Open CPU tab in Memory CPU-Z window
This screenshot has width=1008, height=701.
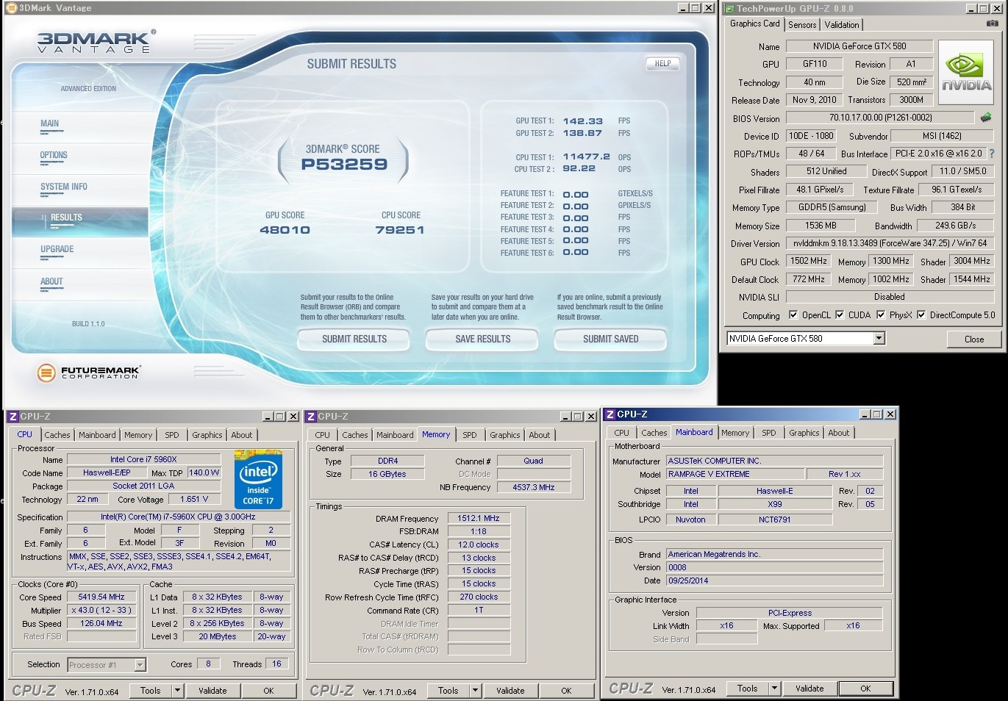point(323,435)
